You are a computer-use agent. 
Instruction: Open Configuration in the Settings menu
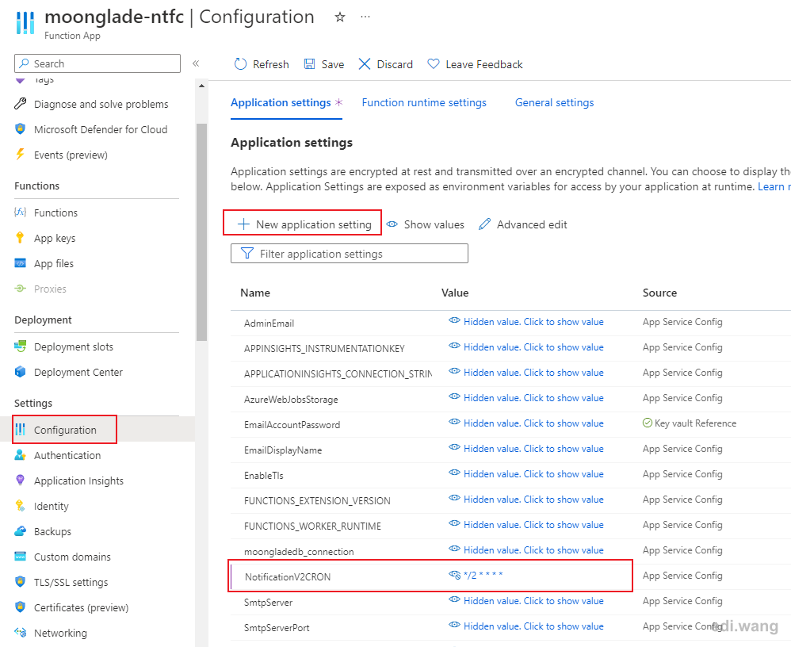(64, 430)
